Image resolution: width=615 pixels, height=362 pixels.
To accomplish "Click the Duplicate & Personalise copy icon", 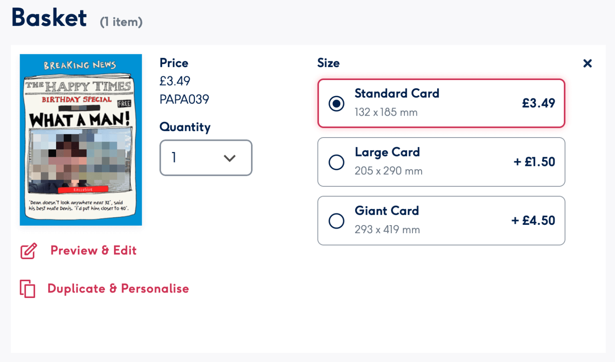I will point(27,288).
